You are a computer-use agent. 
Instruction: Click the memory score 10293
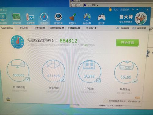[x=89, y=76]
